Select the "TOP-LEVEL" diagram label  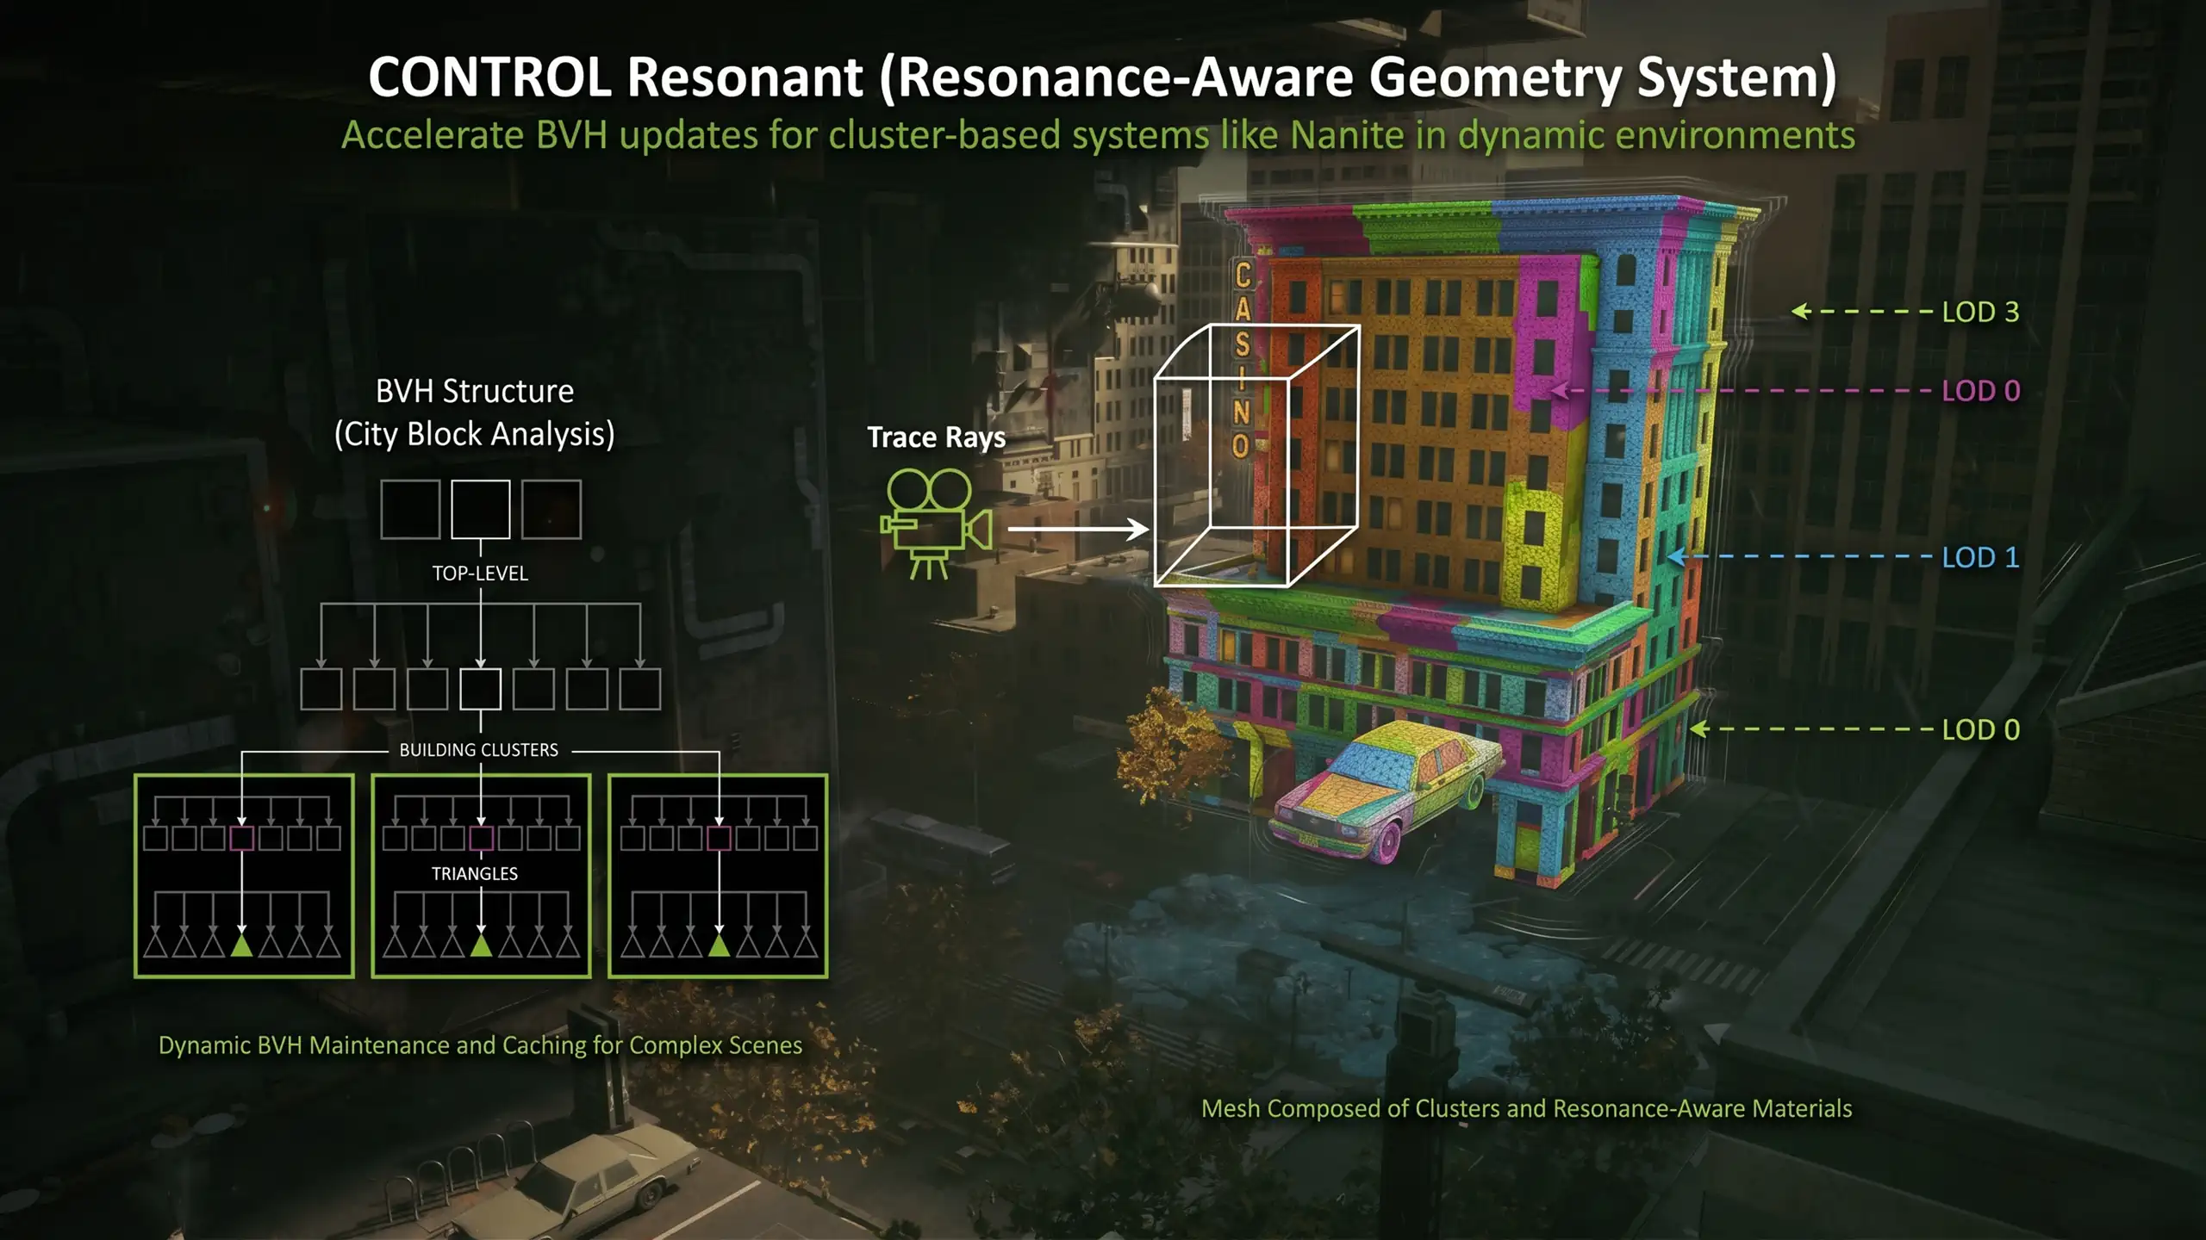(x=480, y=573)
